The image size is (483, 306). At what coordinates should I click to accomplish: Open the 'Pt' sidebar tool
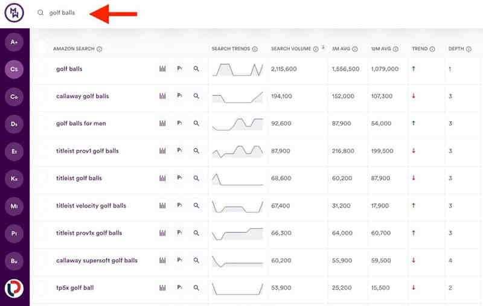[14, 234]
